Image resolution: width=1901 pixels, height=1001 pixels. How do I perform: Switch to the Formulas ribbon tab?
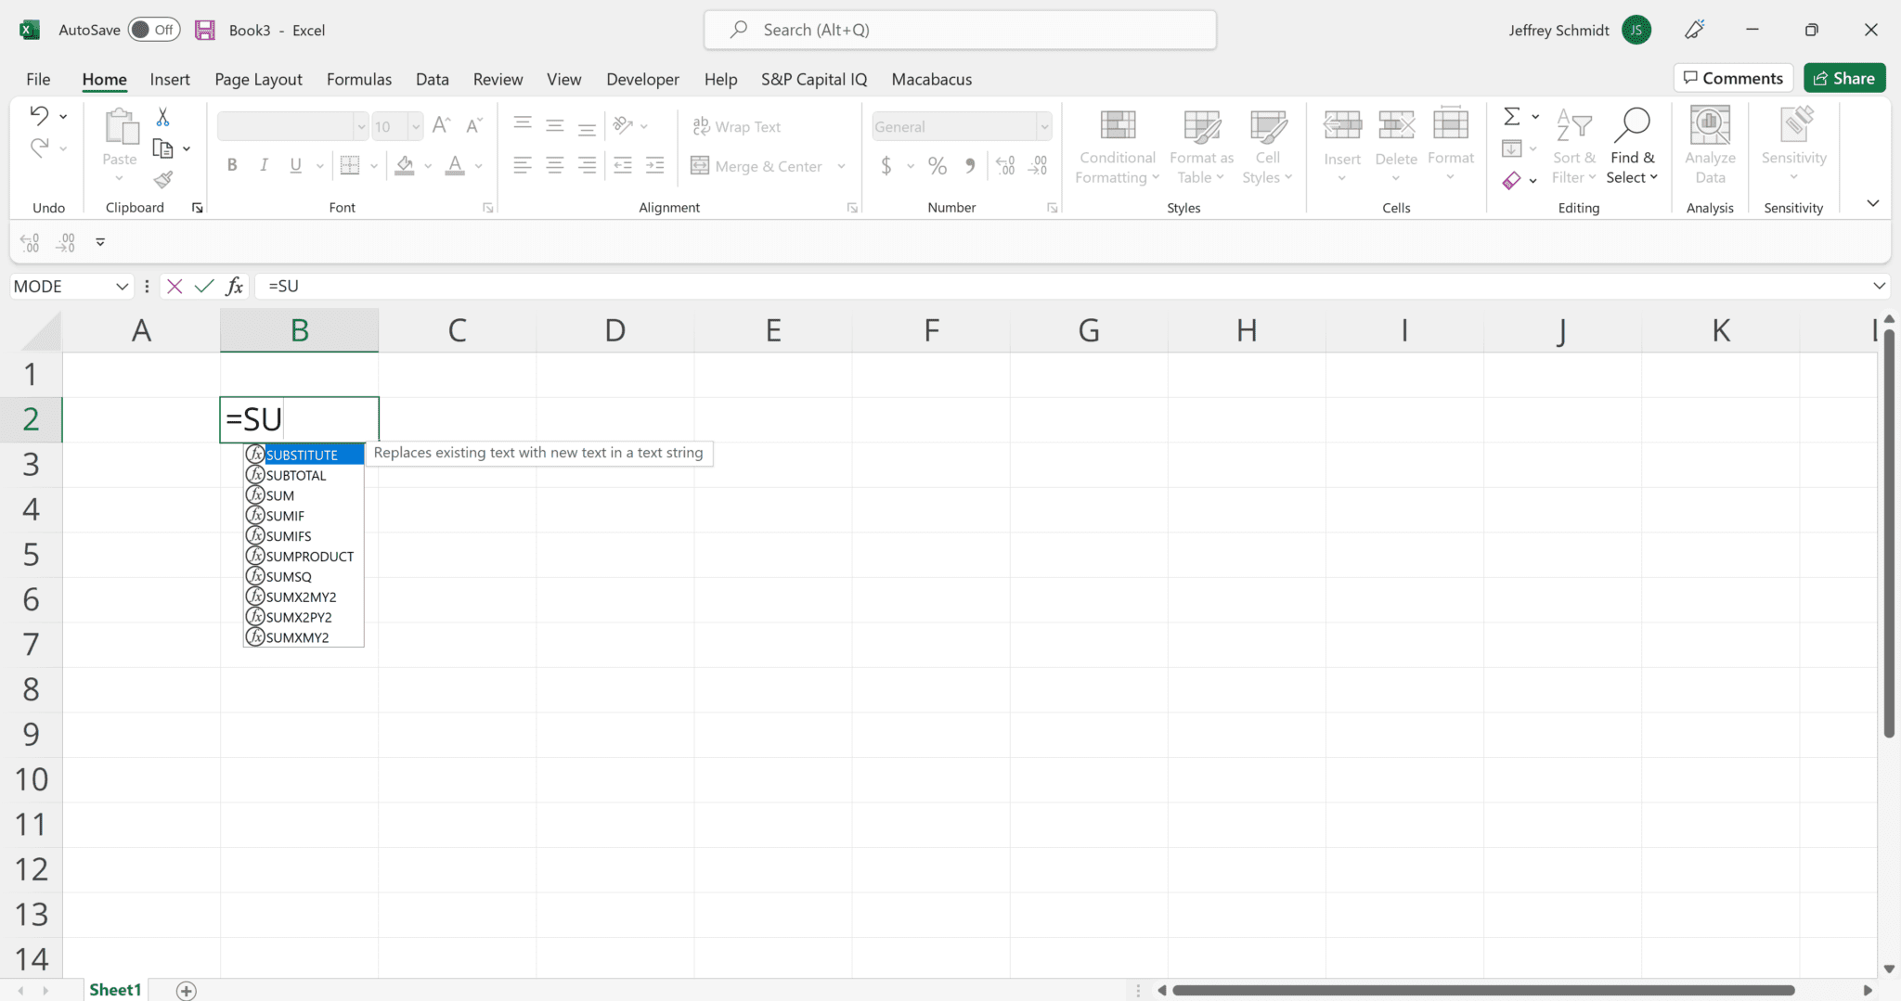(x=359, y=79)
